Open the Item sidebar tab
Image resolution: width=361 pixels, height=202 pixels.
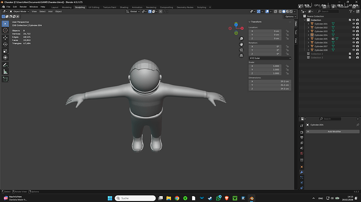296,24
